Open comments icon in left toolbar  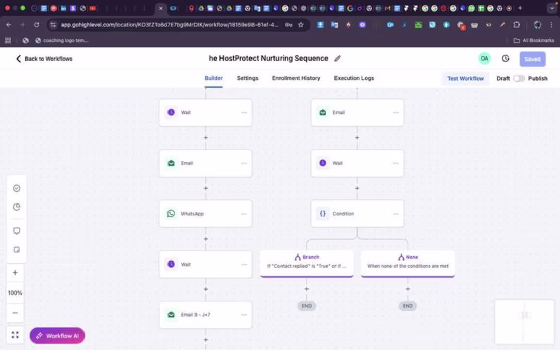click(x=16, y=231)
